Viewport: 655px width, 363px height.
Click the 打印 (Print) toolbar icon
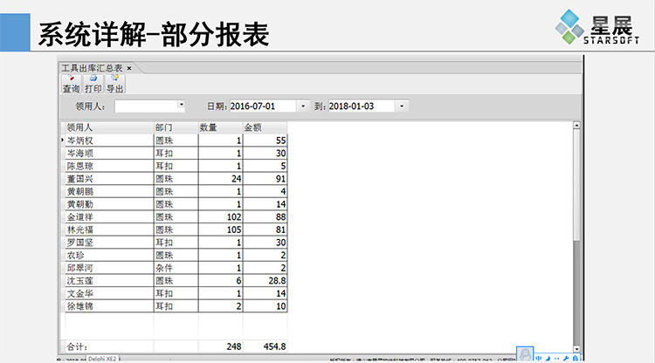tap(93, 84)
